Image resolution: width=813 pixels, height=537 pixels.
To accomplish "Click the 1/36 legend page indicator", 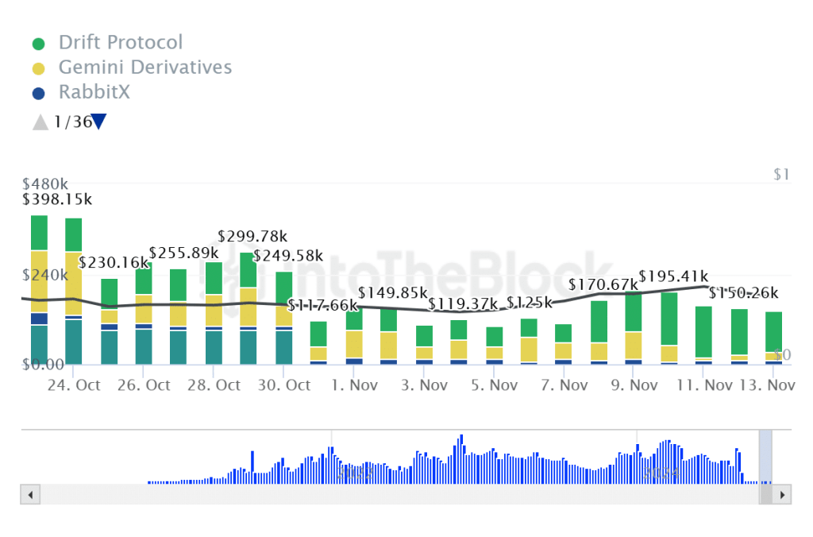I will click(72, 122).
